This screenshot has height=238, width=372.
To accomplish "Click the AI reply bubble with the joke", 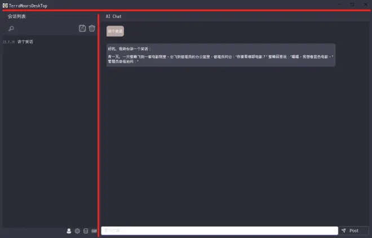I will [x=220, y=55].
